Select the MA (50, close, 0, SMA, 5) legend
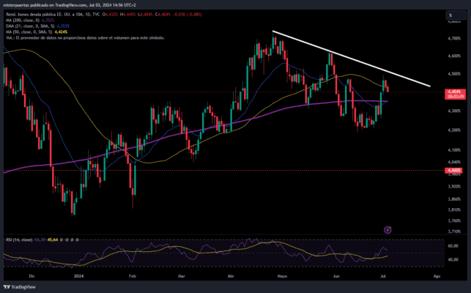Viewport: 471px width, 293px height. pos(33,31)
